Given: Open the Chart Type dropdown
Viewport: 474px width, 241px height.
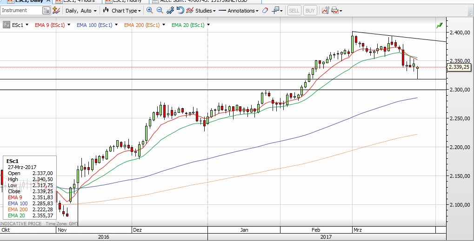Looking at the screenshot, I should [x=122, y=11].
